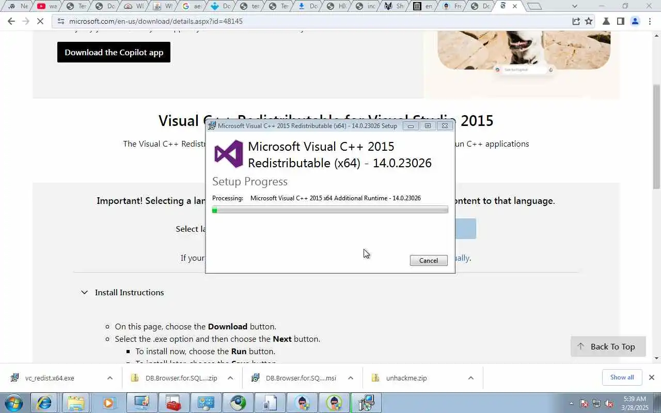
Task: Open the Copilot promo image
Action: [x=524, y=51]
